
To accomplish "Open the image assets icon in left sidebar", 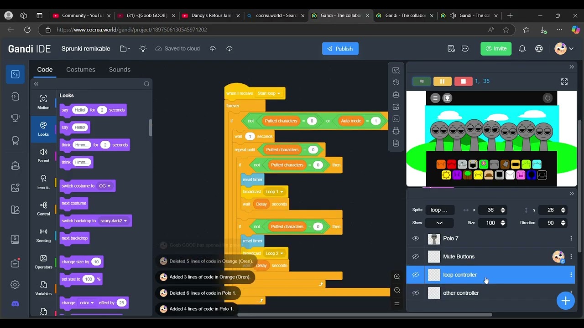I will [15, 188].
